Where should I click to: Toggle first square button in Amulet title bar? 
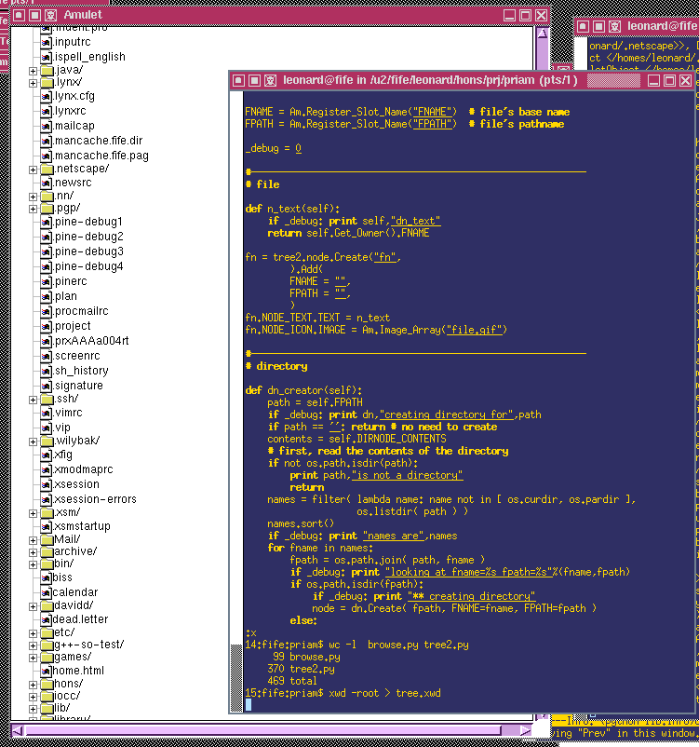click(x=19, y=16)
